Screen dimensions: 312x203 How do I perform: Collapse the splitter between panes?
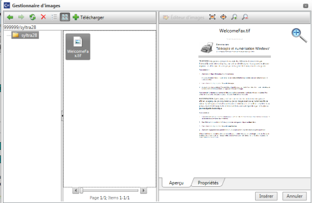(x=62, y=116)
